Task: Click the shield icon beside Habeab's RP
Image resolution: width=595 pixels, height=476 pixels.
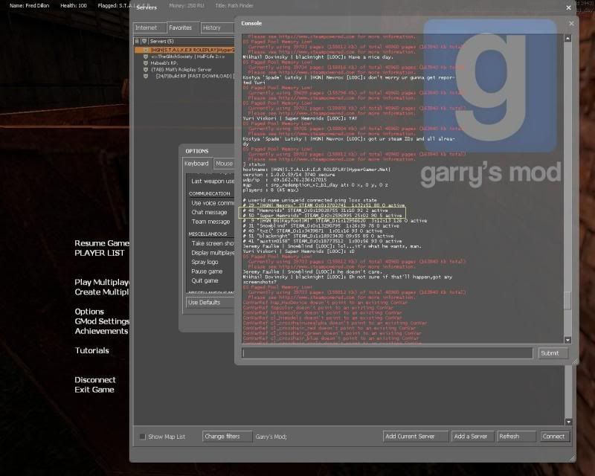Action: [146, 63]
